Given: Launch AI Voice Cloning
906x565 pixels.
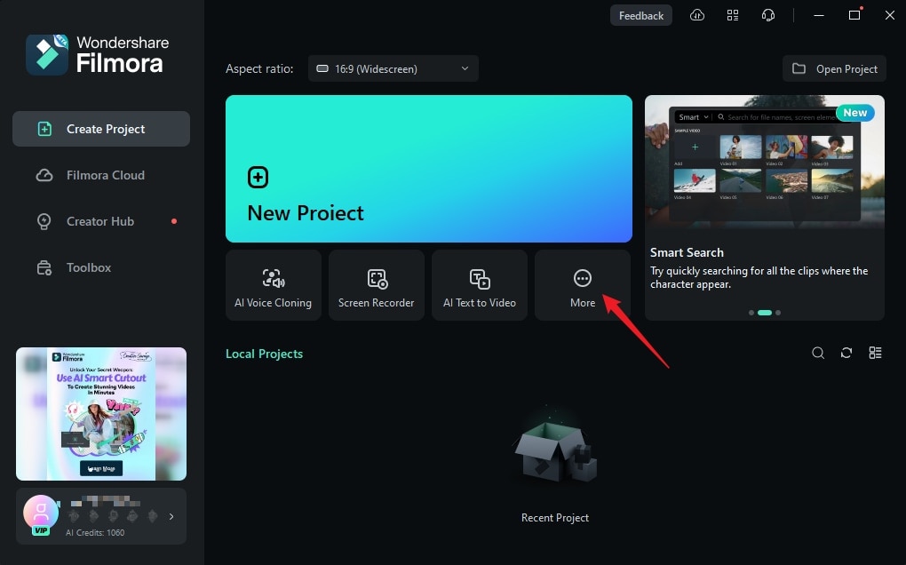Looking at the screenshot, I should [x=274, y=285].
